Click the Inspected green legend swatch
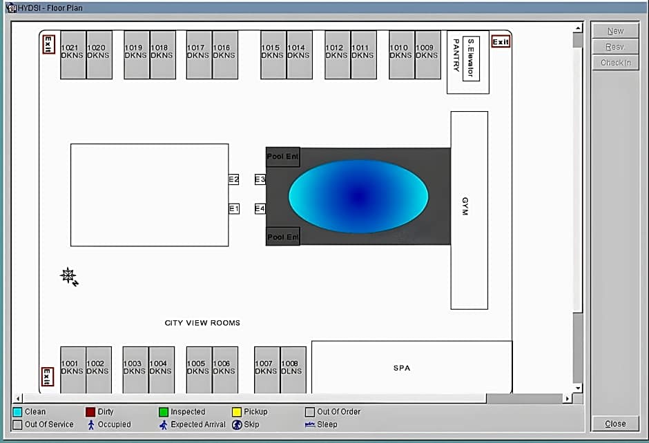 (163, 412)
